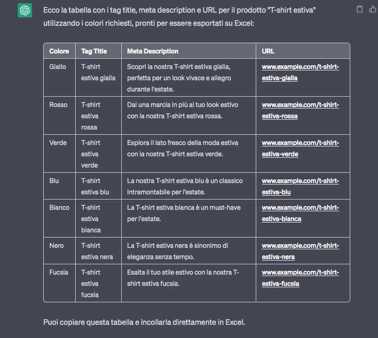This screenshot has height=338, width=378.
Task: Click the Tag Title column header
Action: (94, 51)
